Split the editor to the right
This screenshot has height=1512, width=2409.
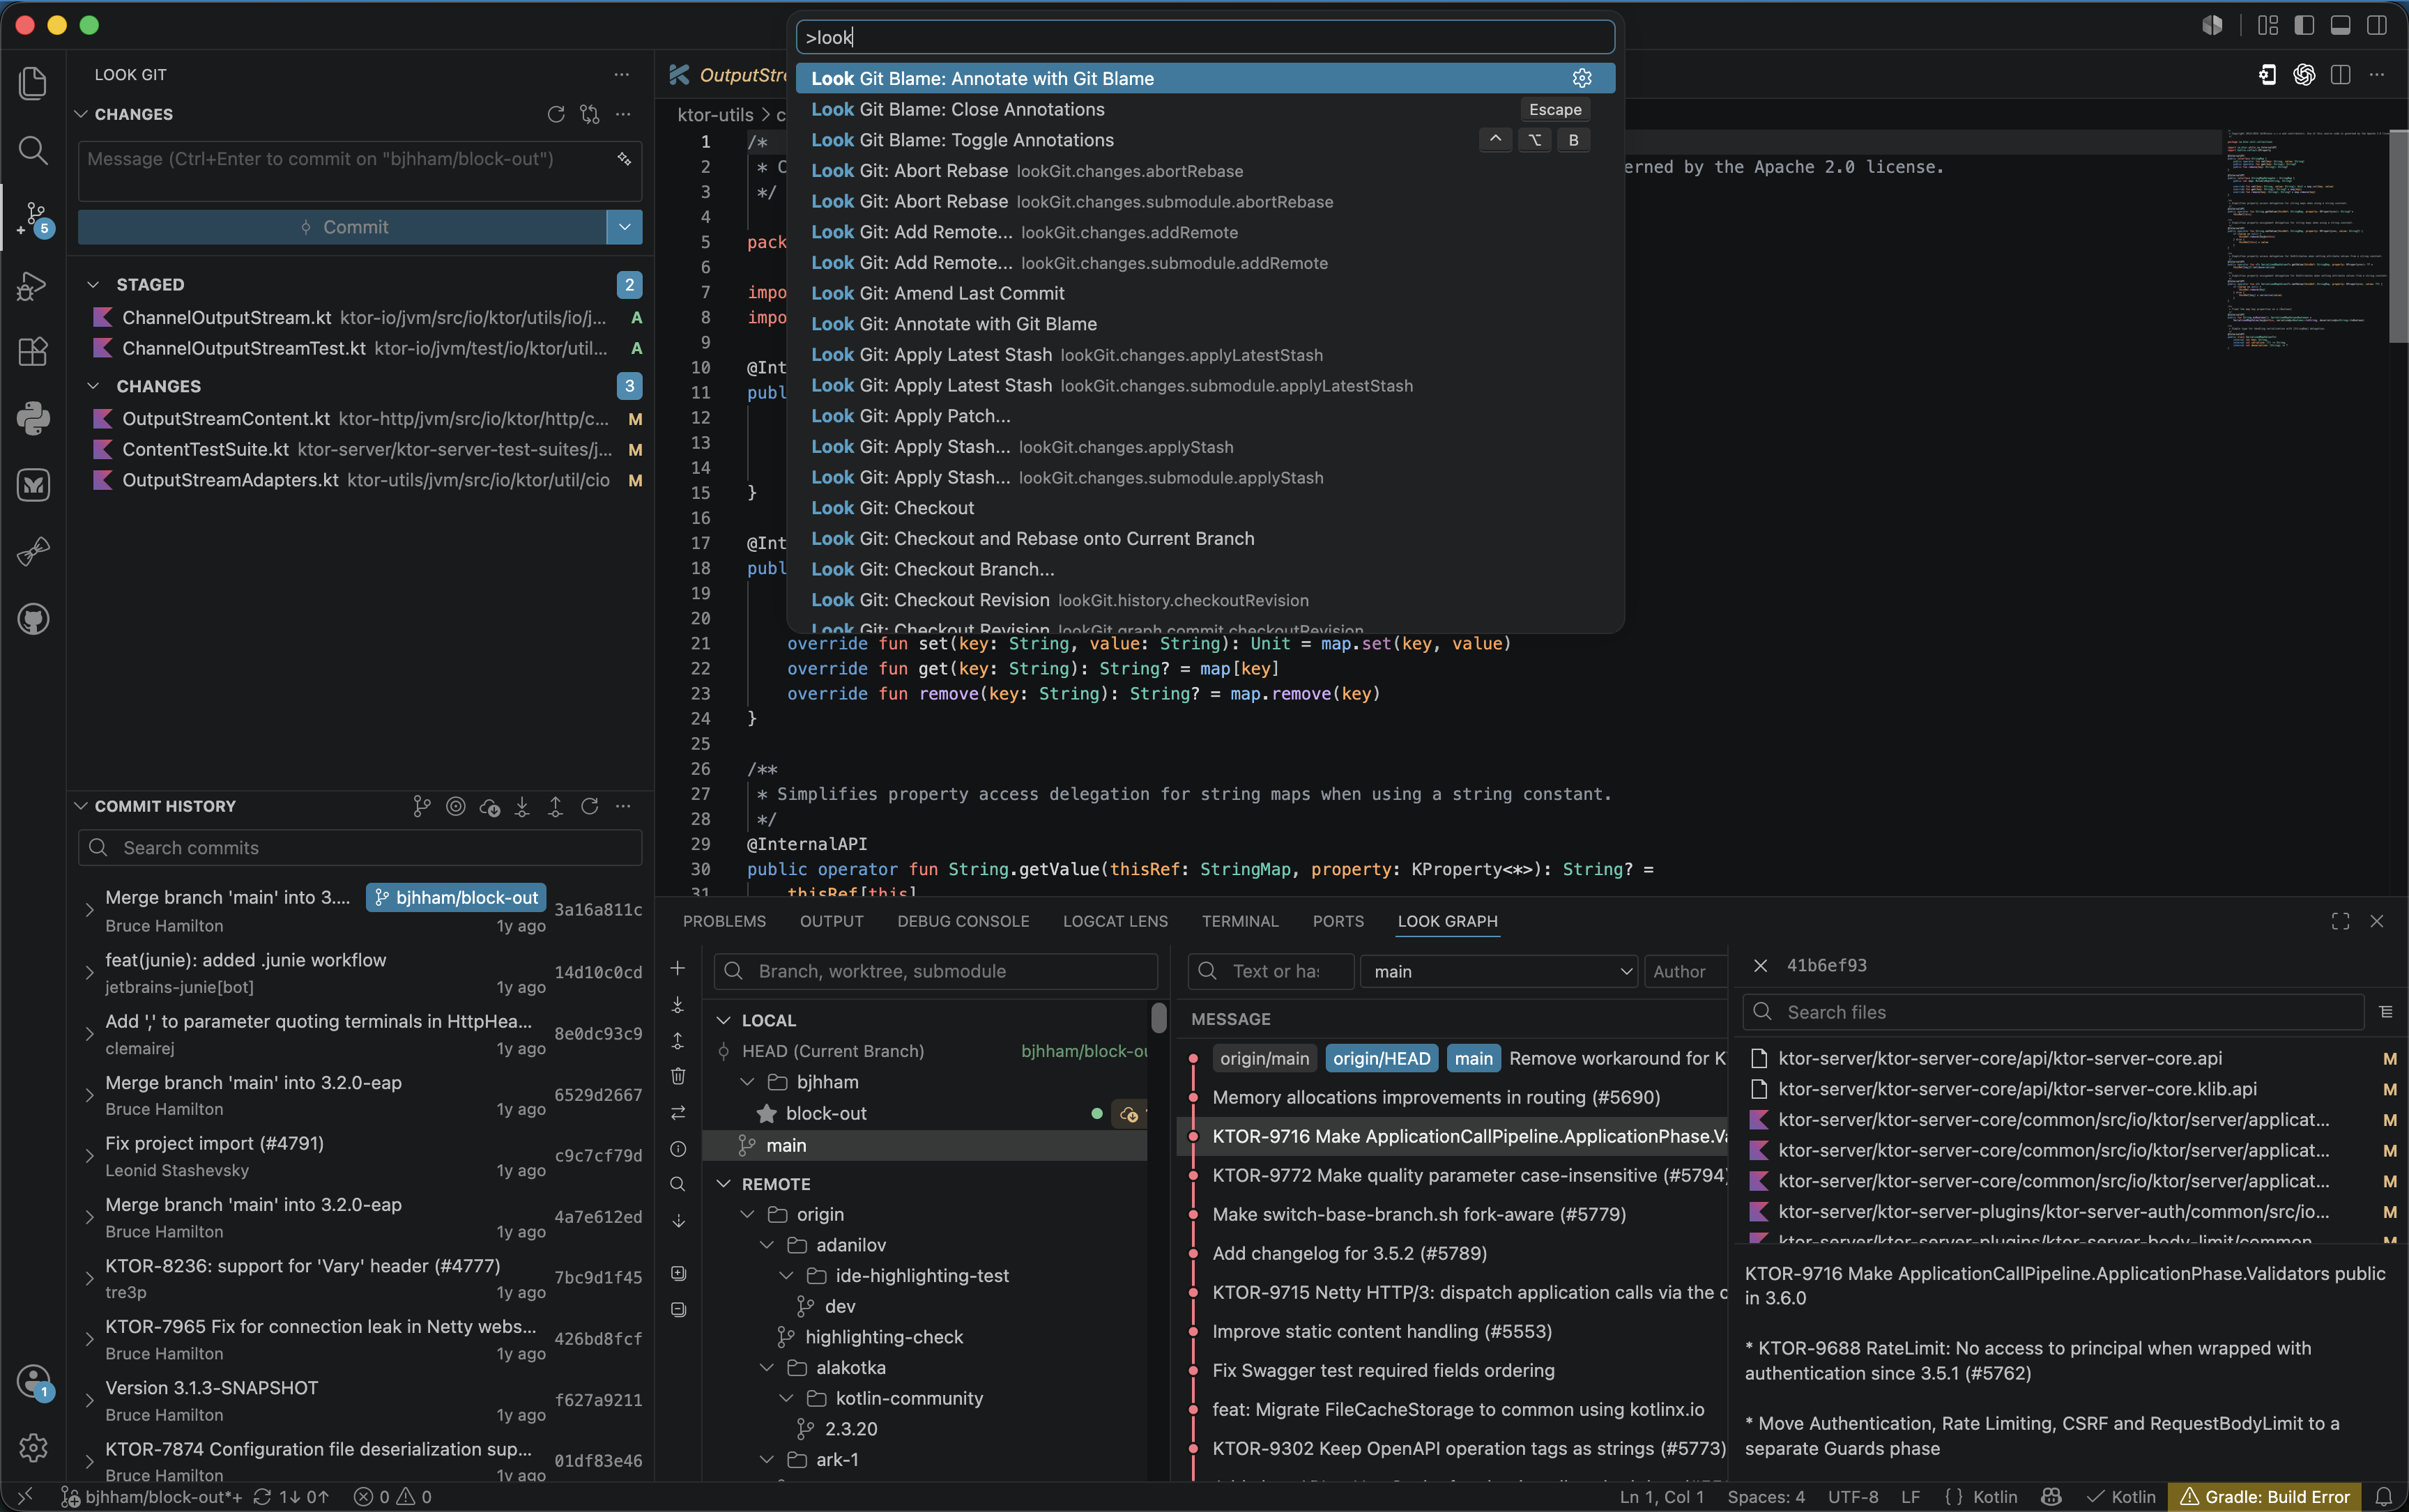pyautogui.click(x=2340, y=75)
